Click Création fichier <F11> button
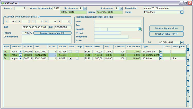193x109 pixels. click(166, 34)
